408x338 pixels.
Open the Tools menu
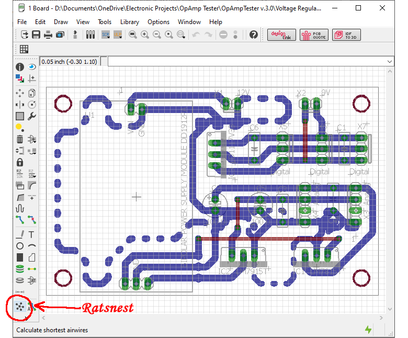105,22
